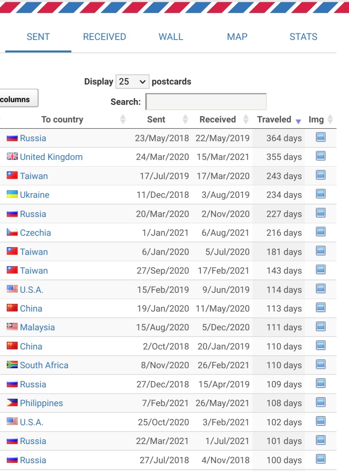The width and height of the screenshot is (349, 471).
Task: Open image icon for Russia 364 days row
Action: pyautogui.click(x=321, y=137)
